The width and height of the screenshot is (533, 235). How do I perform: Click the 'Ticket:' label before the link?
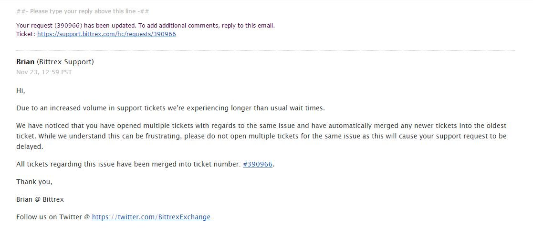point(26,34)
